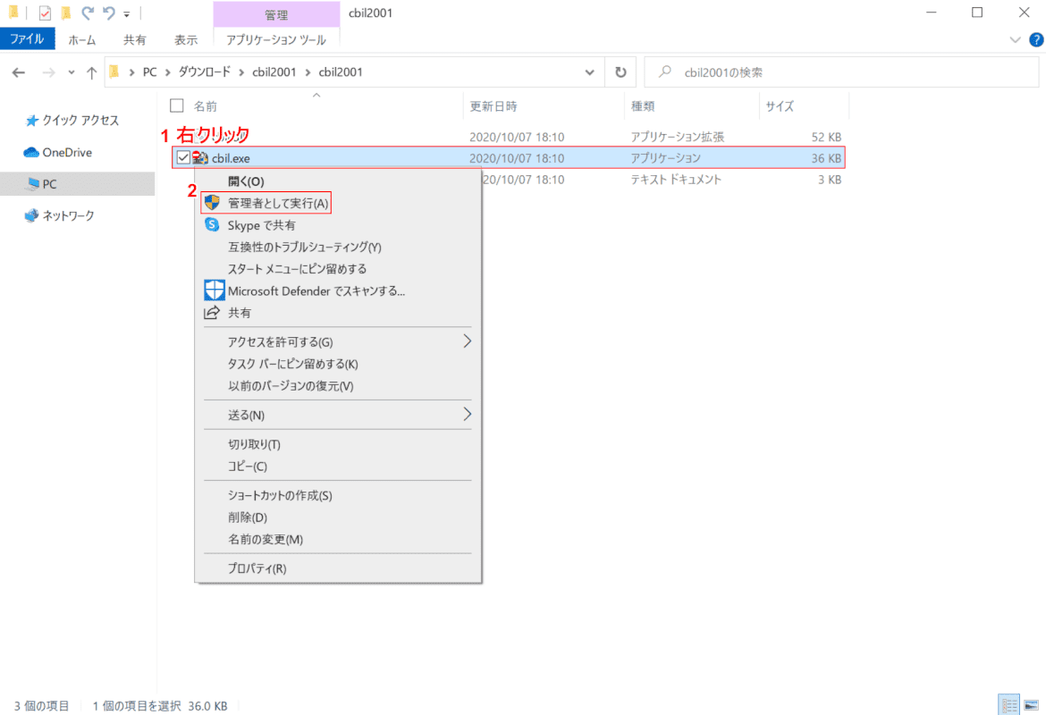This screenshot has height=715, width=1046.
Task: Sort by the 名前 column header
Action: pos(206,106)
